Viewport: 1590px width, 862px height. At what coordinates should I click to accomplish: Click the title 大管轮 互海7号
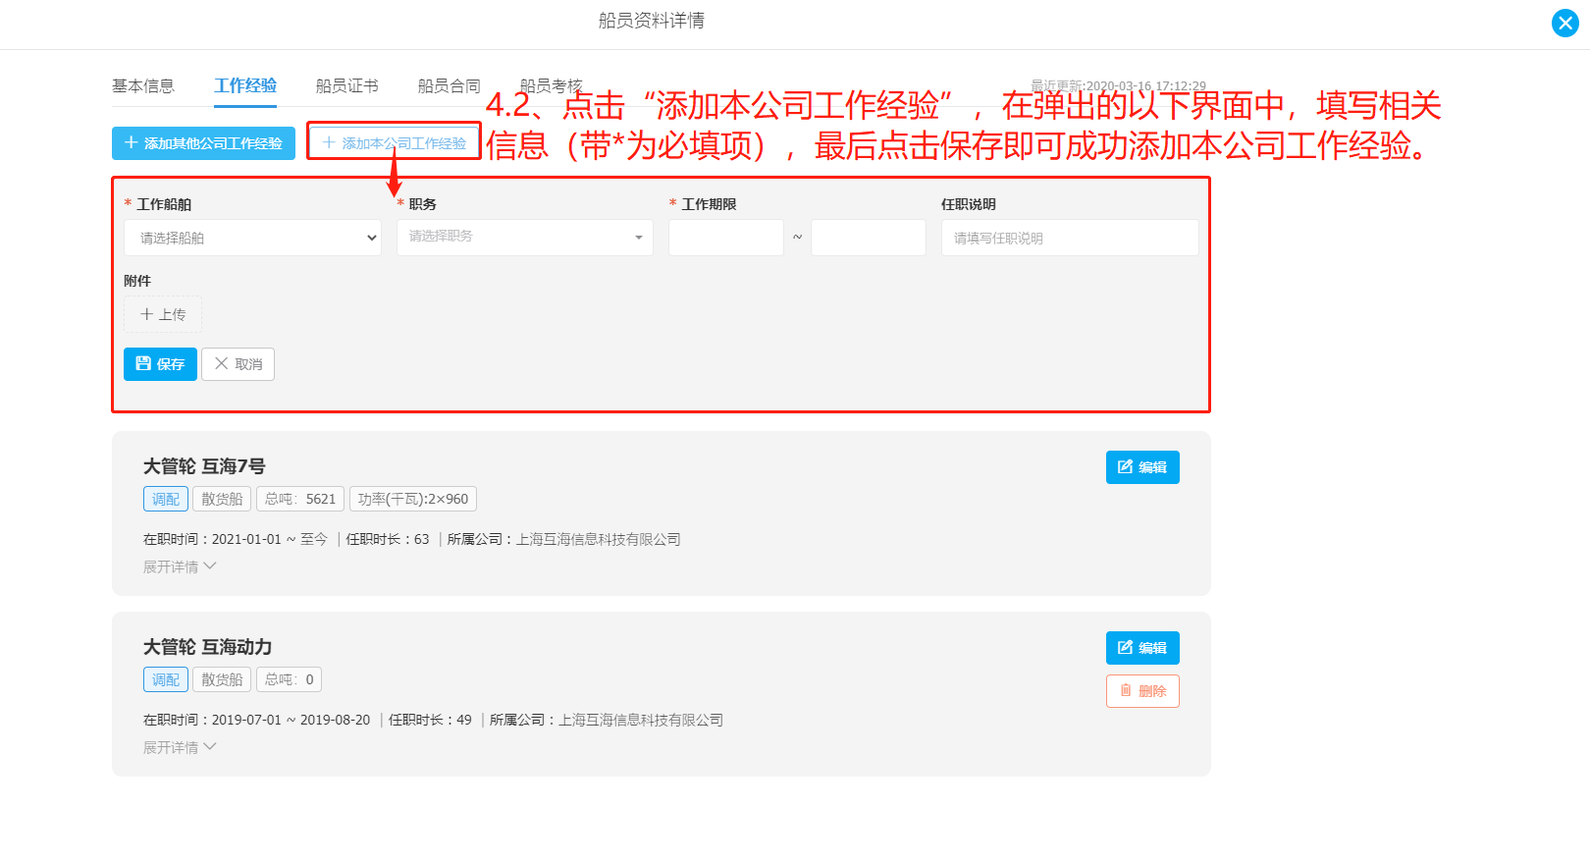pyautogui.click(x=204, y=466)
